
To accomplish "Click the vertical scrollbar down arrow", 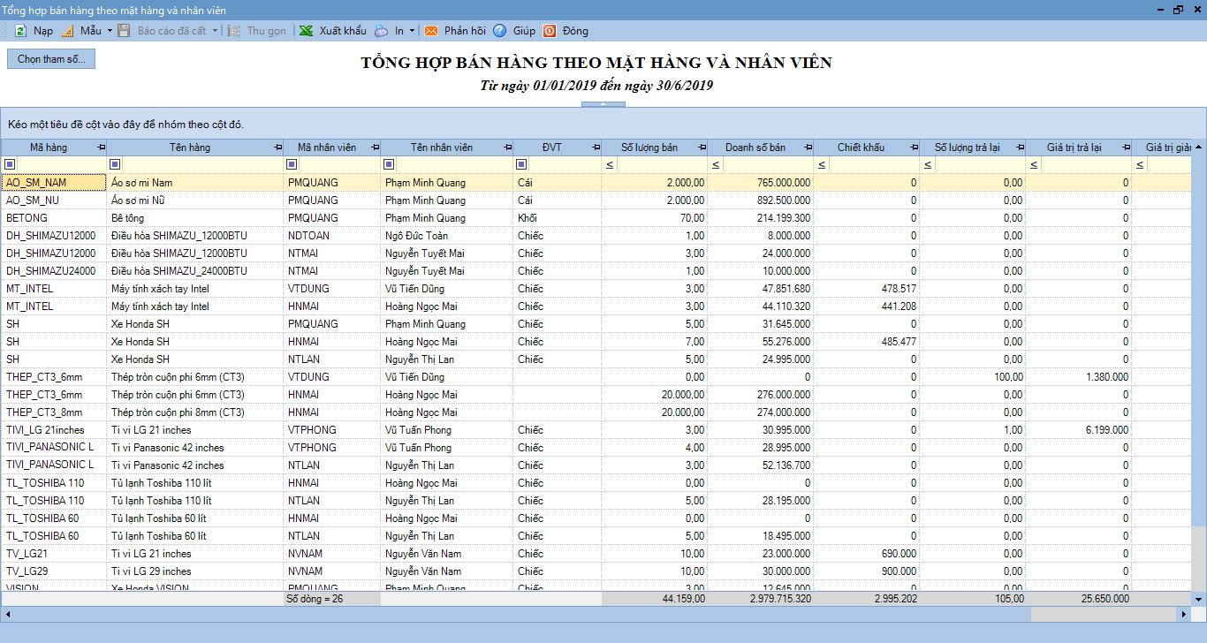I will click(1198, 599).
